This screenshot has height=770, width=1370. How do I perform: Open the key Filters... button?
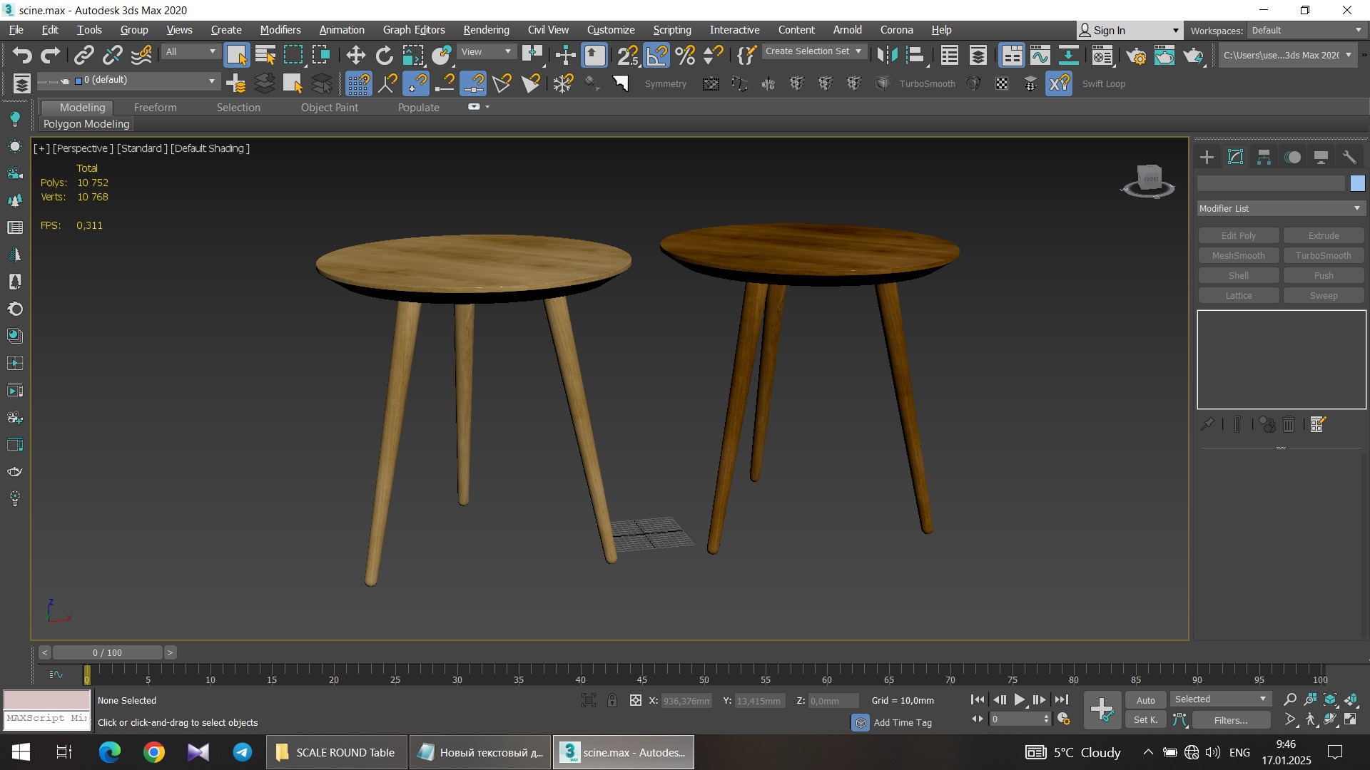click(x=1231, y=720)
